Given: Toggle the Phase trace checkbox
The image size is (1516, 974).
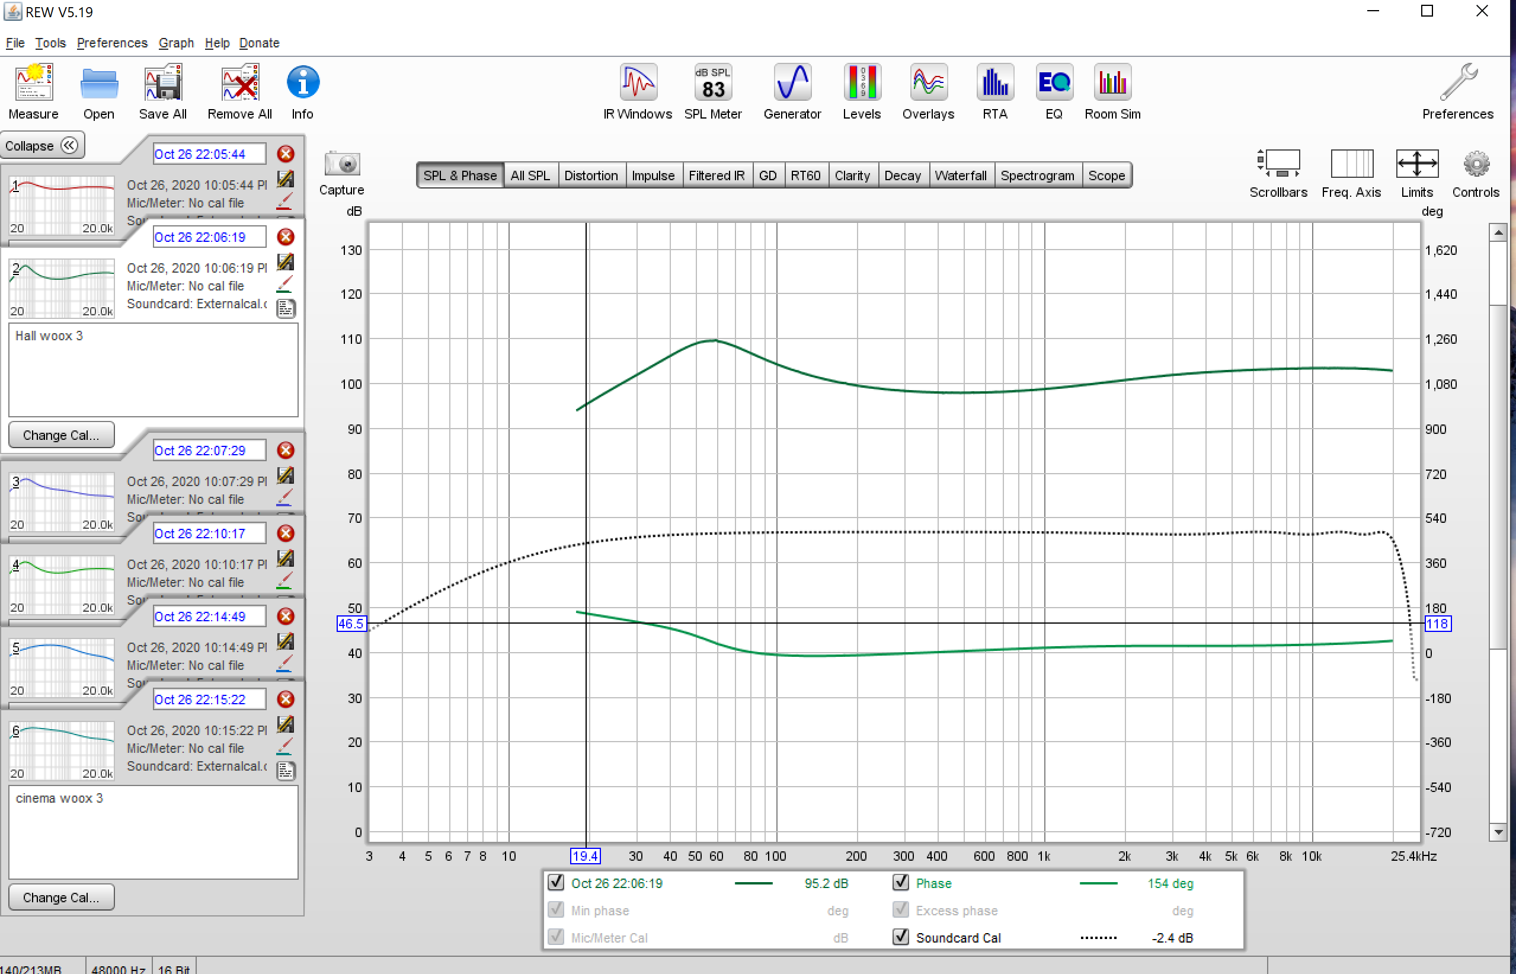Looking at the screenshot, I should point(900,882).
